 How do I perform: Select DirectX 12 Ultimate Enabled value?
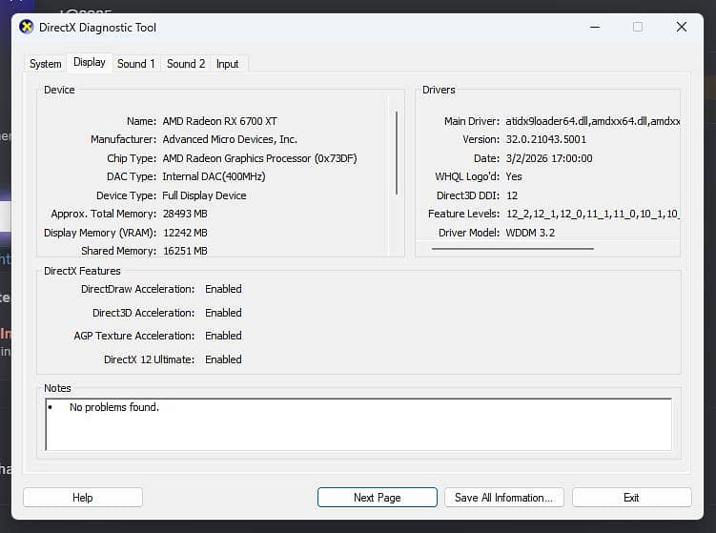[x=223, y=359]
